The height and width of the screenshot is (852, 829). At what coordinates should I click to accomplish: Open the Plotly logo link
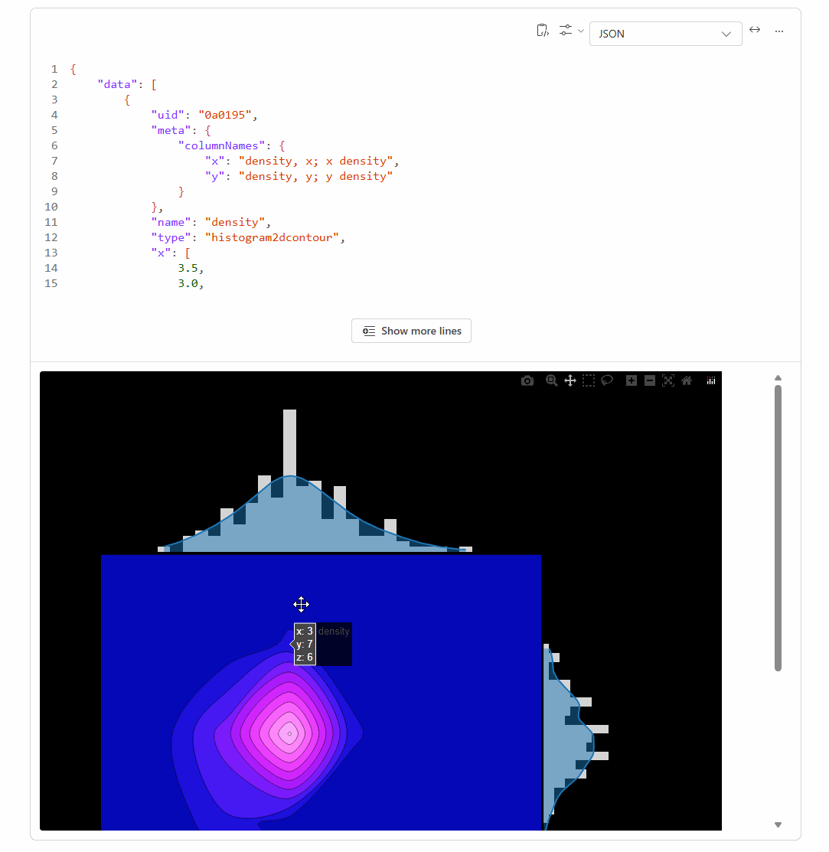711,380
